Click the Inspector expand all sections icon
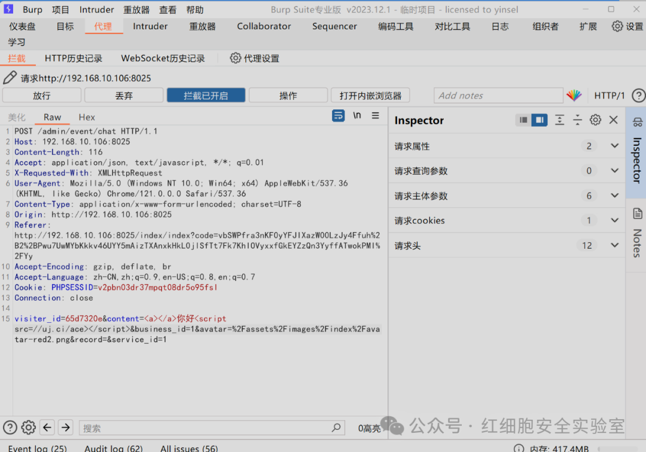Viewport: 646px width, 452px height. point(559,120)
